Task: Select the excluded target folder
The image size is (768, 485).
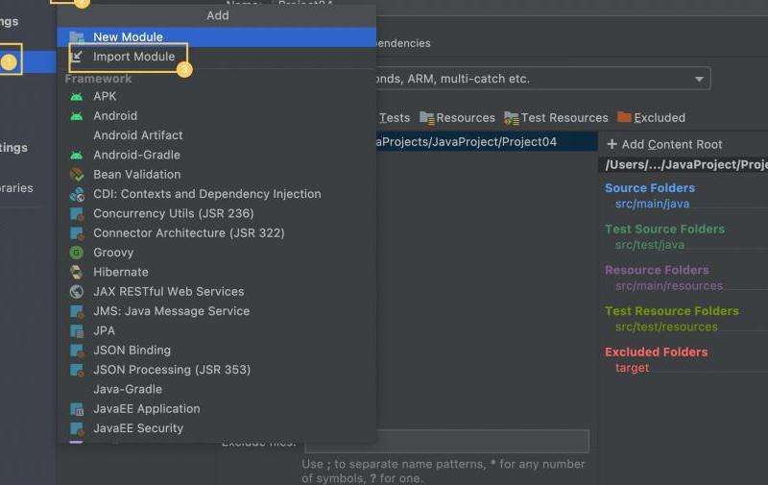Action: 633,369
